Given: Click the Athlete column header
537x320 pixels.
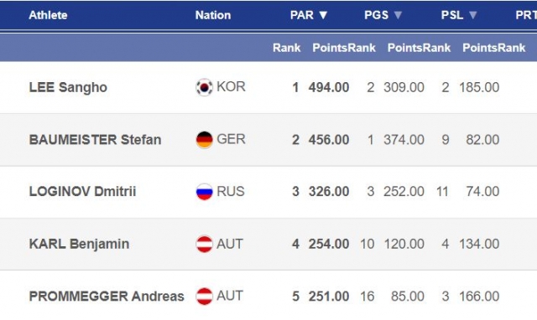Looking at the screenshot, I should [x=48, y=15].
